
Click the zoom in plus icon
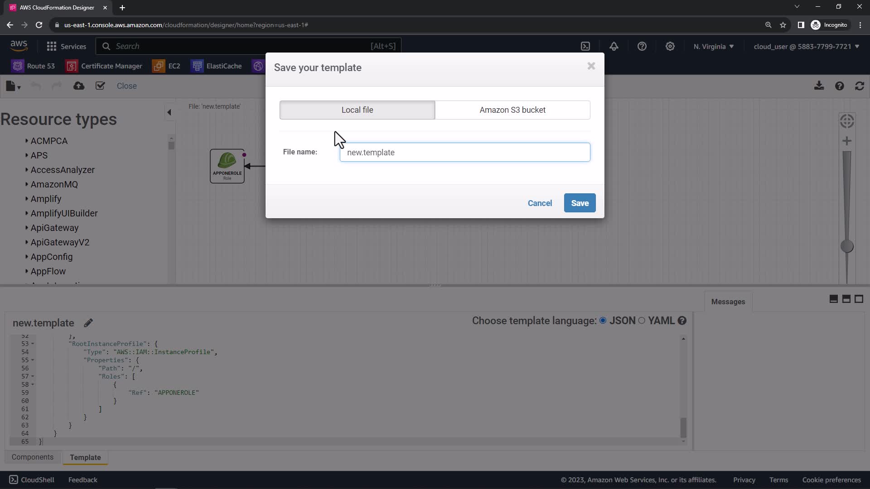[x=847, y=141]
